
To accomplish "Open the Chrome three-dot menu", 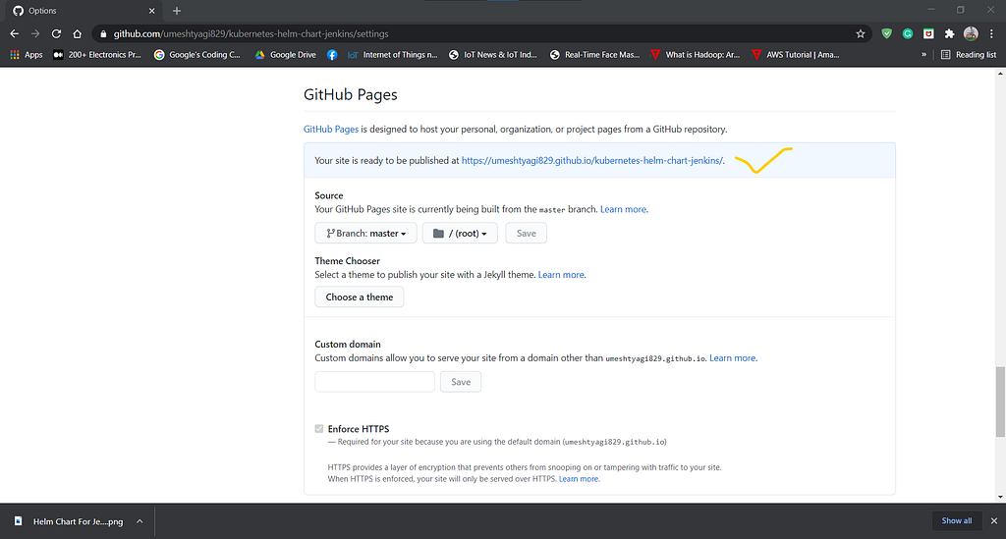I will 991,34.
